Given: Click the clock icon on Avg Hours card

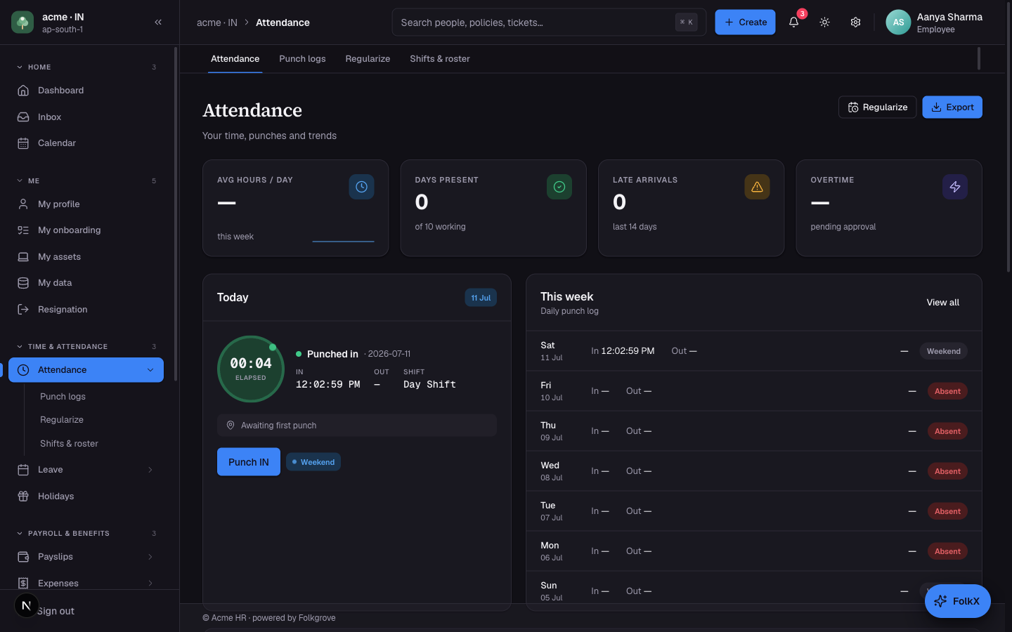Looking at the screenshot, I should pyautogui.click(x=361, y=187).
